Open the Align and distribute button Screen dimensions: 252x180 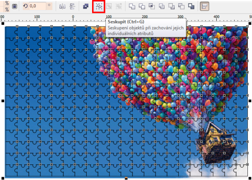(x=204, y=6)
